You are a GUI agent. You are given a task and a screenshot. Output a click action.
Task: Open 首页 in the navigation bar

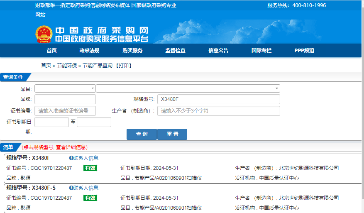(51, 51)
